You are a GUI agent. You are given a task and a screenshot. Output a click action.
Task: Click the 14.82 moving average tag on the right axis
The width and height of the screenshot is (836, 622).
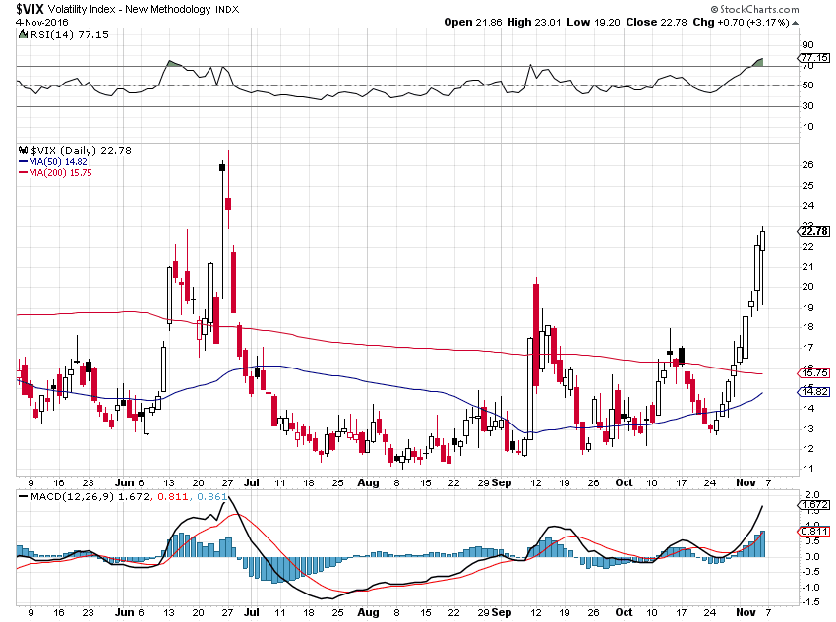coord(814,391)
